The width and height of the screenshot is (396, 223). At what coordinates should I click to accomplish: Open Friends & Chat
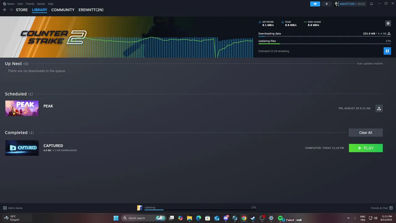(382, 208)
